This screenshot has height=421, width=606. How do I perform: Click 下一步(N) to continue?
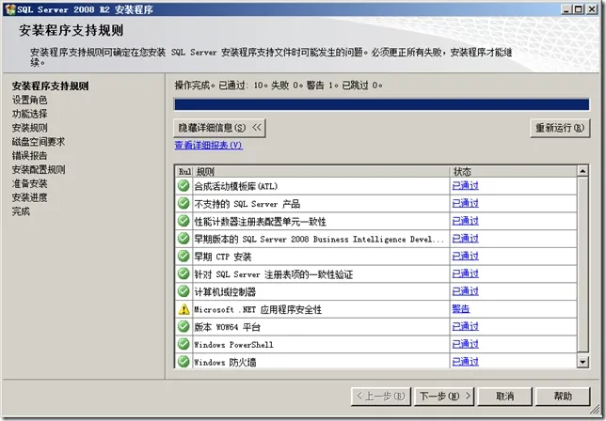coord(445,397)
